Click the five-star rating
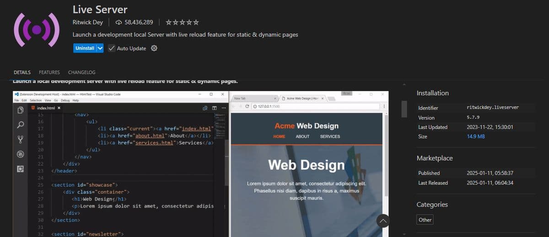Image resolution: width=549 pixels, height=237 pixels. tap(182, 22)
